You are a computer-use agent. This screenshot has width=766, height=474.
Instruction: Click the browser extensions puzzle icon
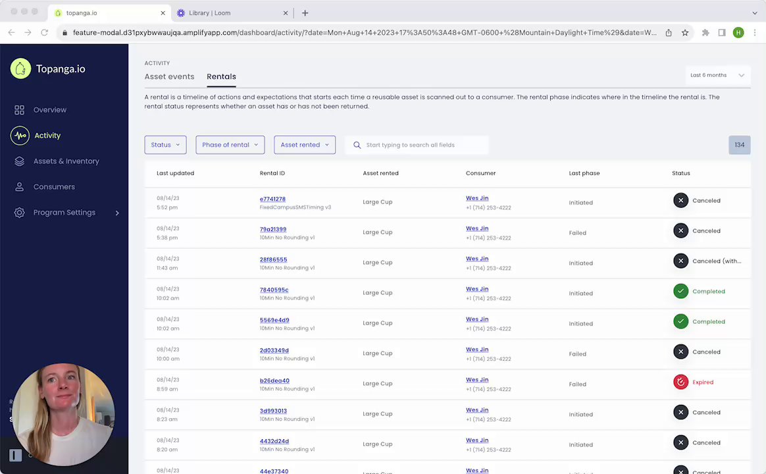(x=705, y=32)
